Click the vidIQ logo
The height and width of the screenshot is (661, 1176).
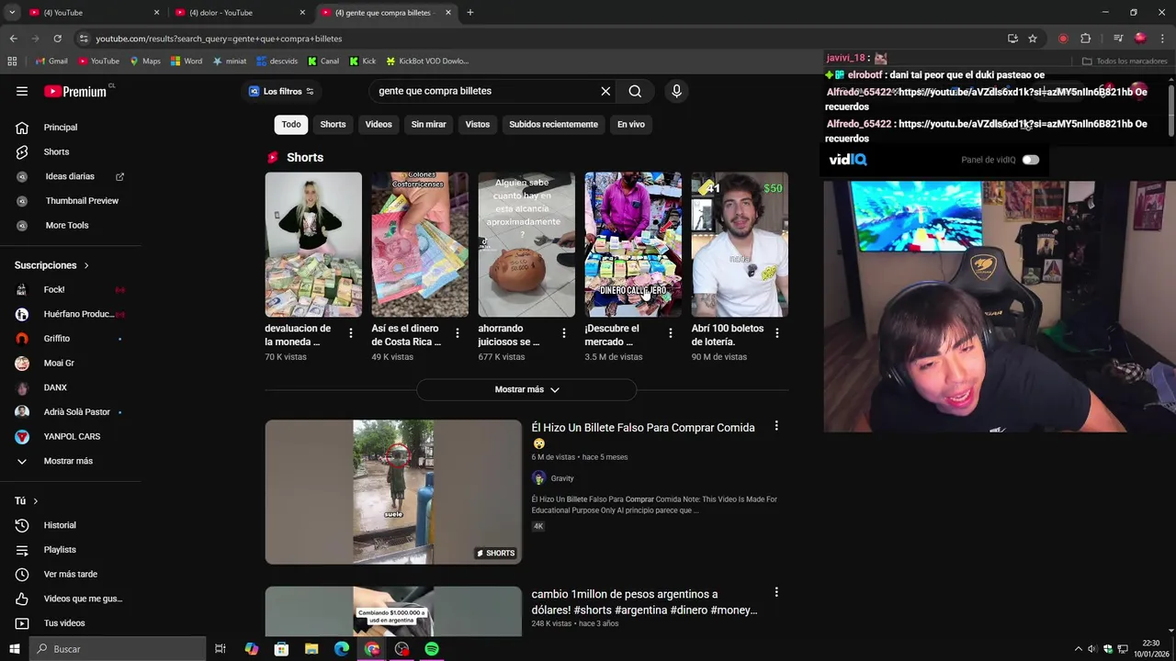click(x=847, y=160)
